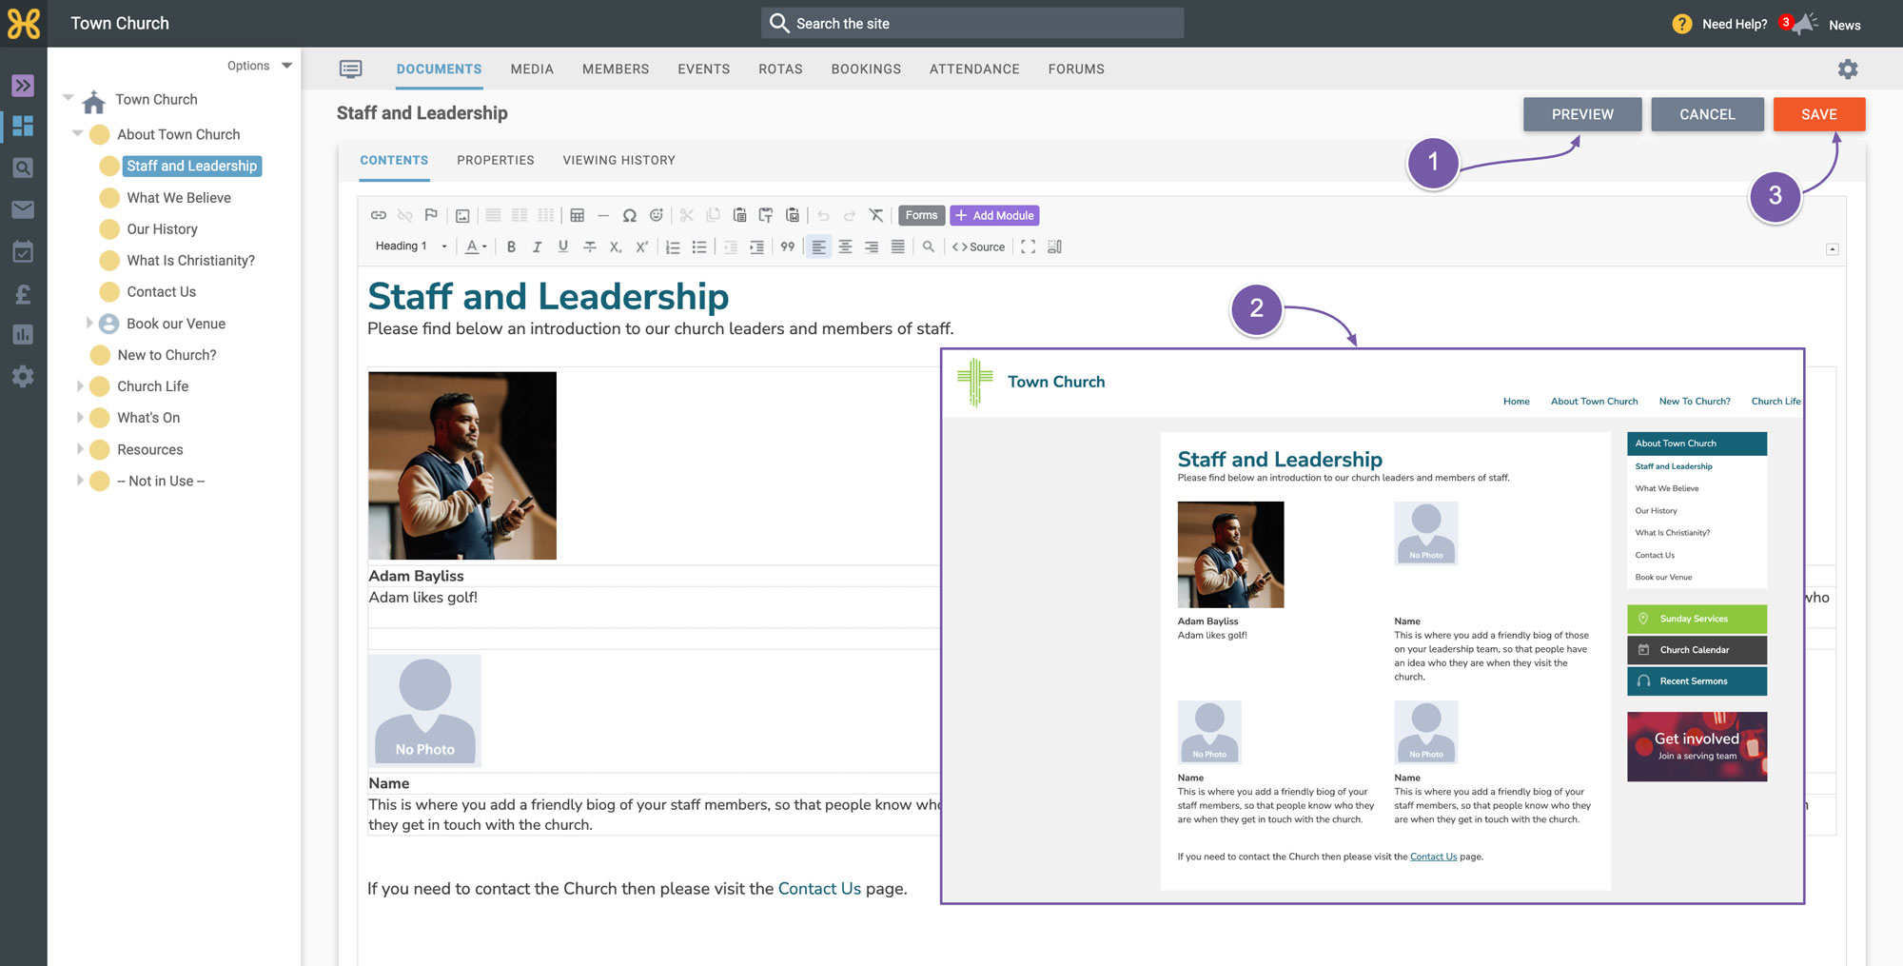Switch to the Media tab

click(x=532, y=69)
